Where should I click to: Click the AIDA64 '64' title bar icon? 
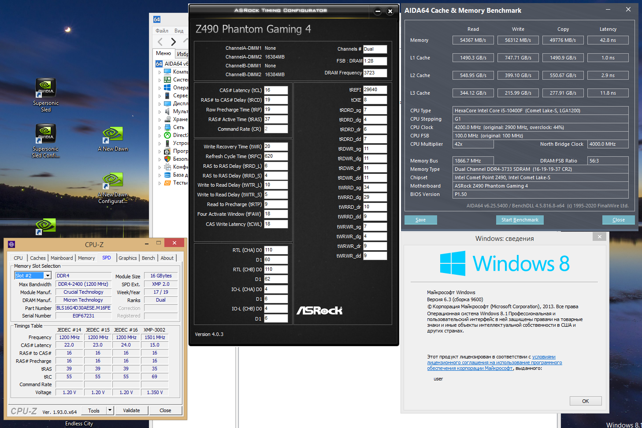[157, 19]
